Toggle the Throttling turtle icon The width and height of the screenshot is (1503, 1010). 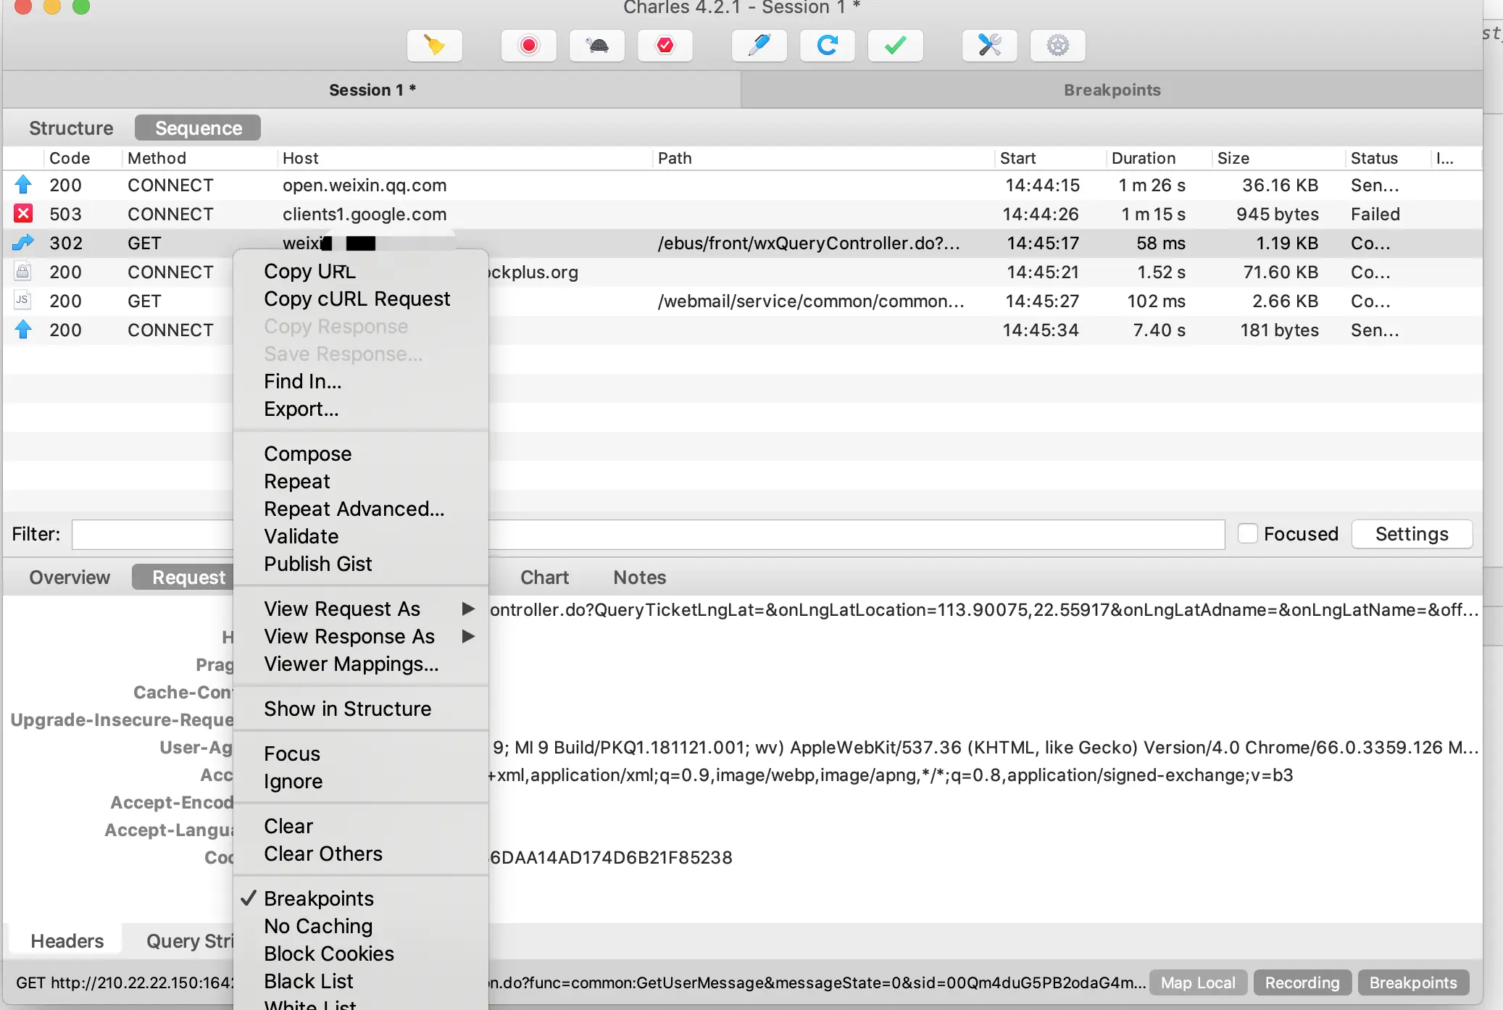pyautogui.click(x=597, y=46)
